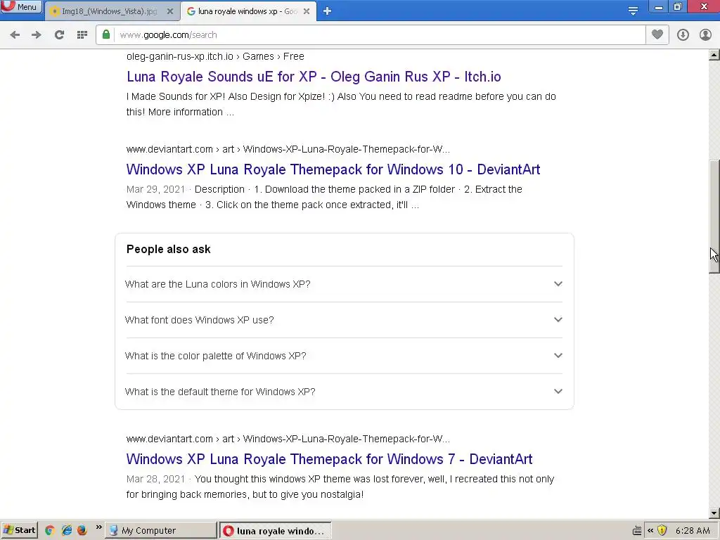Viewport: 720px width, 540px height.
Task: Open Windows XP Luna Royale Themepack for Windows 10
Action: click(x=333, y=169)
